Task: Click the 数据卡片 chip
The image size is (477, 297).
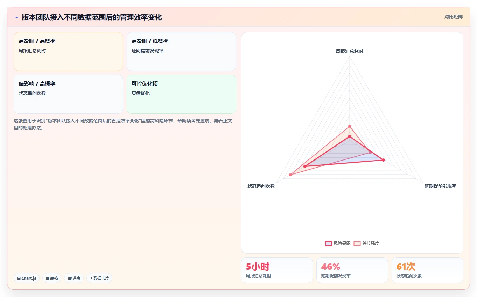Action: pos(99,278)
